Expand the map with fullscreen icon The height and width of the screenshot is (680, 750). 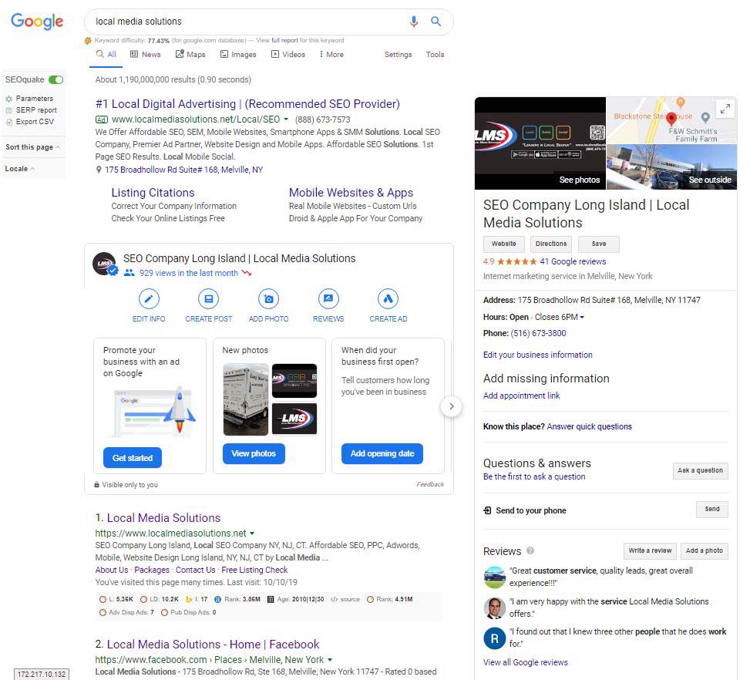point(725,109)
